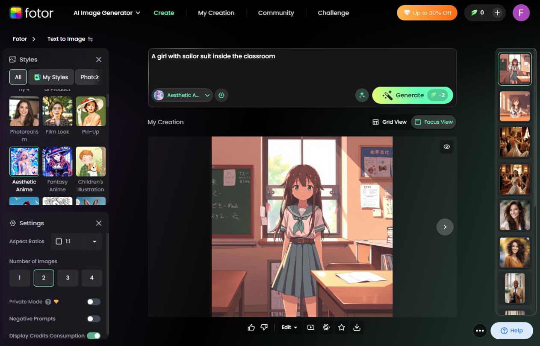Download the generated image
Viewport: 540px width, 346px height.
(357, 327)
